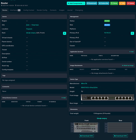Subscribe to Router device notifications
Image resolution: width=136 pixels, height=140 pixels.
coord(104,3)
